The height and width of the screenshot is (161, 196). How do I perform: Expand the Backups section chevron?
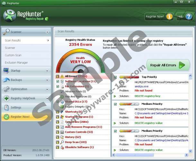coord(47,80)
